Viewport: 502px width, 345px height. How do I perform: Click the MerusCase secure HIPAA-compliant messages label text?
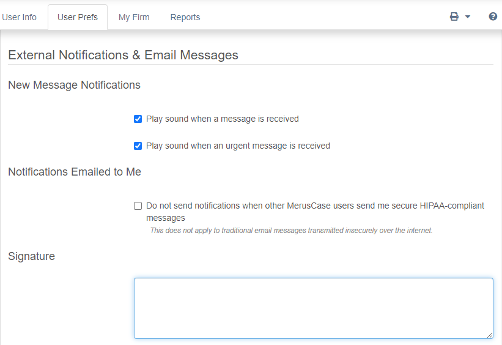(315, 212)
